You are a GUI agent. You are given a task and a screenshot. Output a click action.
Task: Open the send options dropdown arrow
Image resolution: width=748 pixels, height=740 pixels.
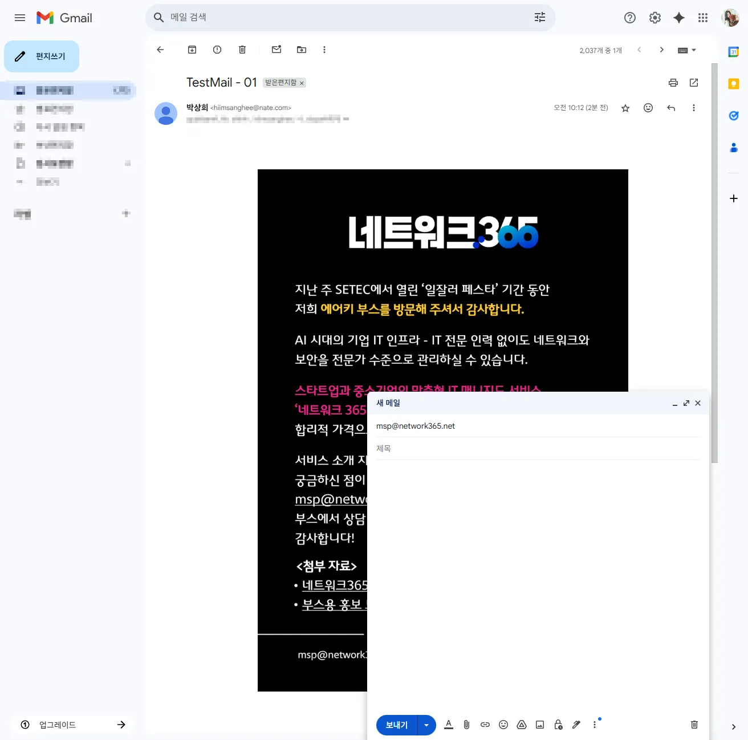tap(427, 725)
